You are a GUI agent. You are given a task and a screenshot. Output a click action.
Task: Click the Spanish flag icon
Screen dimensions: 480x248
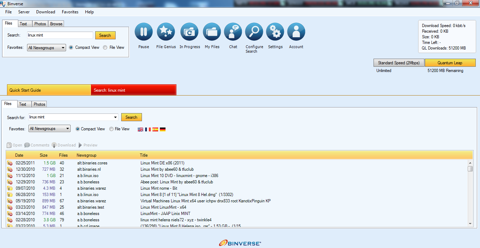(155, 129)
